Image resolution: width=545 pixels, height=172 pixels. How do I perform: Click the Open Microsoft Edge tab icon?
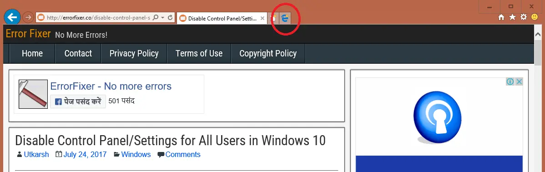coord(285,18)
